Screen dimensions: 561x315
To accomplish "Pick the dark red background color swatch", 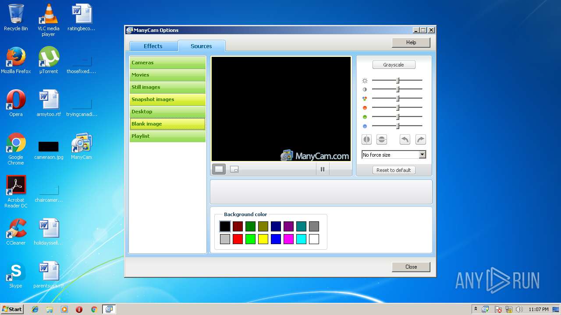I will pos(238,226).
